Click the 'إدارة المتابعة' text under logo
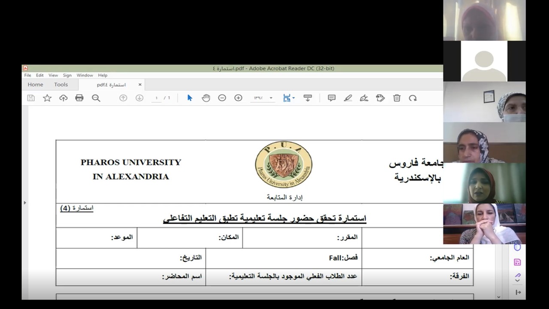This screenshot has width=549, height=309. click(285, 197)
